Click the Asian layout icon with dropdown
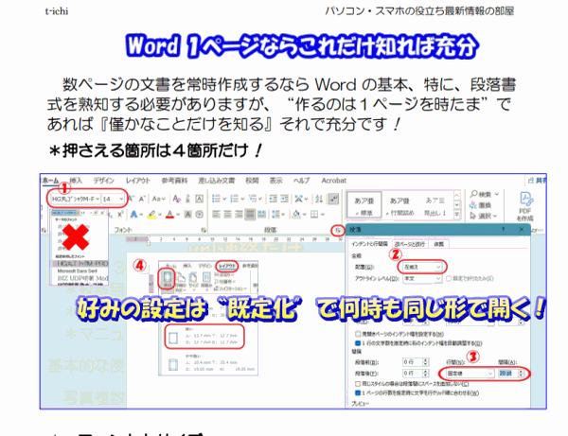This screenshot has width=568, height=436. (300, 199)
